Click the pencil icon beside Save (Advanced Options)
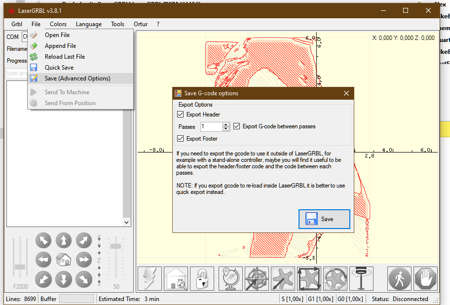This screenshot has width=450, height=305. pos(34,78)
